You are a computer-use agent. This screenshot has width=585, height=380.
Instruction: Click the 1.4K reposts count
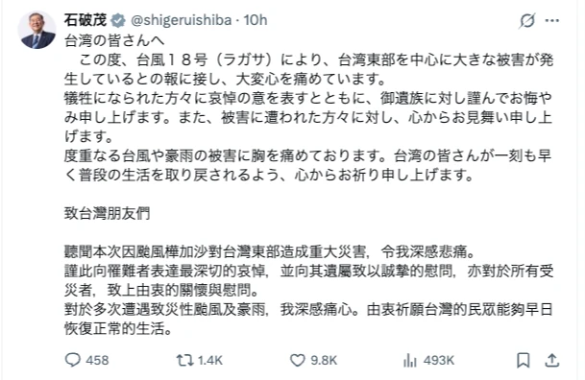[210, 360]
